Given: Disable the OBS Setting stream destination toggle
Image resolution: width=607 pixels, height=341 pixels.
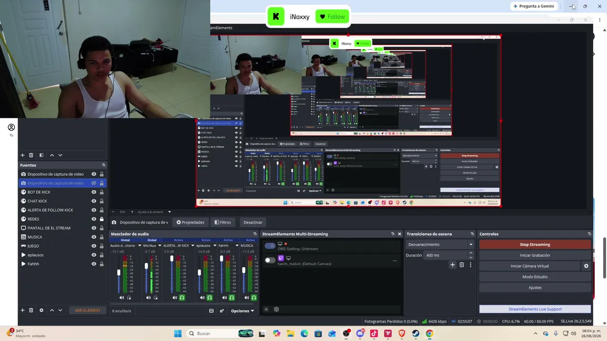Looking at the screenshot, I should [270, 245].
